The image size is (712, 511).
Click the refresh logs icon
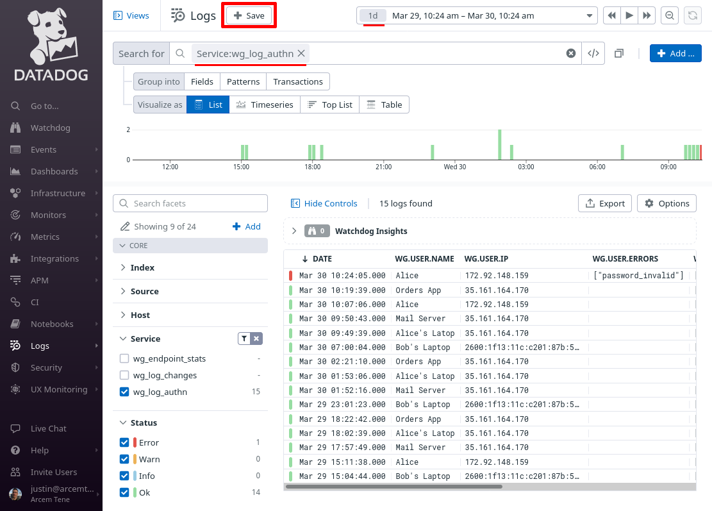click(x=693, y=15)
